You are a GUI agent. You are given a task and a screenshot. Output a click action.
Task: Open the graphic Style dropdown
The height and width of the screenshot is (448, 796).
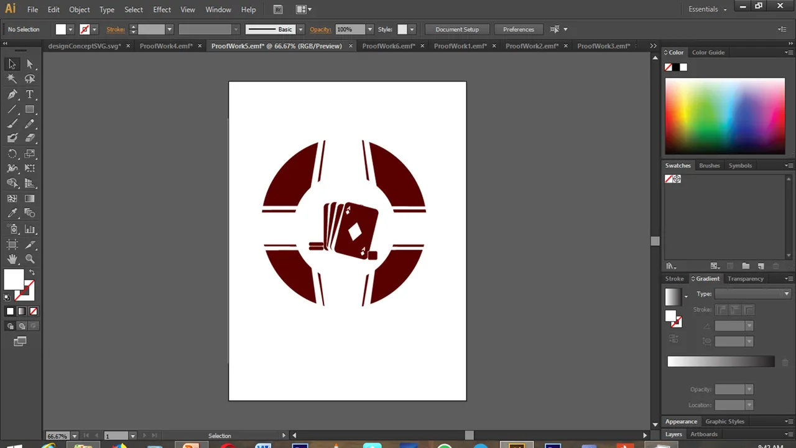(412, 29)
